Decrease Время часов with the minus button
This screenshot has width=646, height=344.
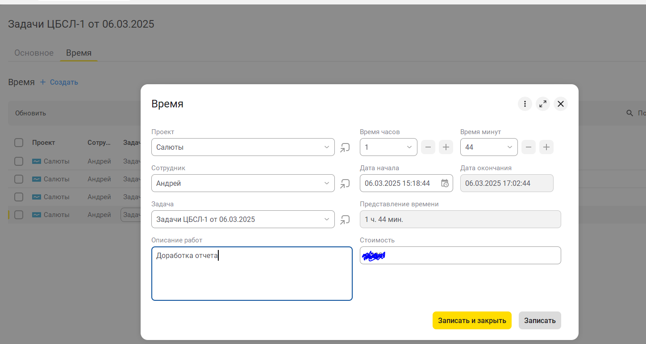point(428,147)
